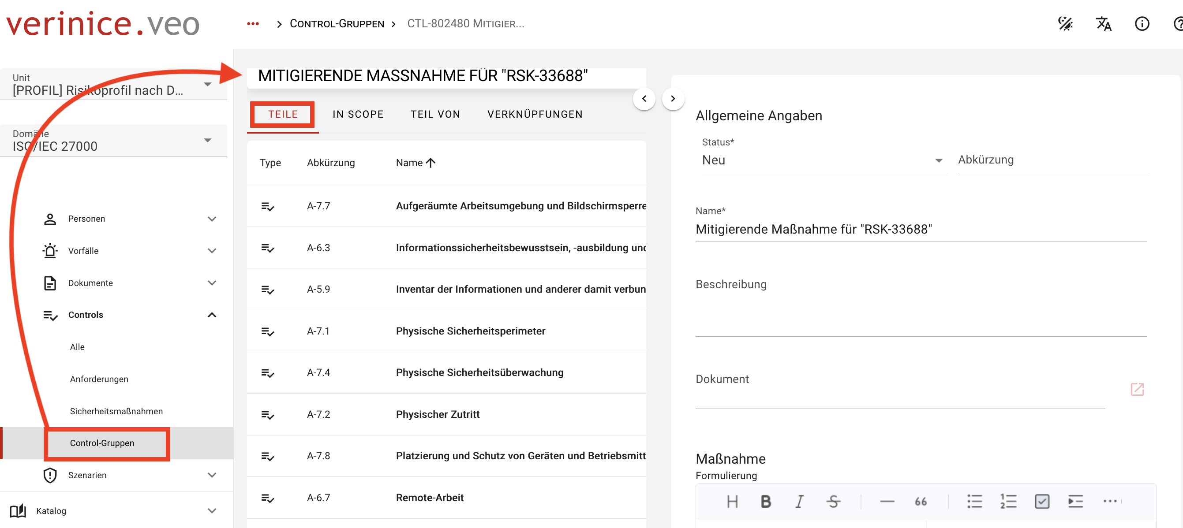Apply italic formatting in the text editor
Viewport: 1183px width, 528px height.
[799, 501]
